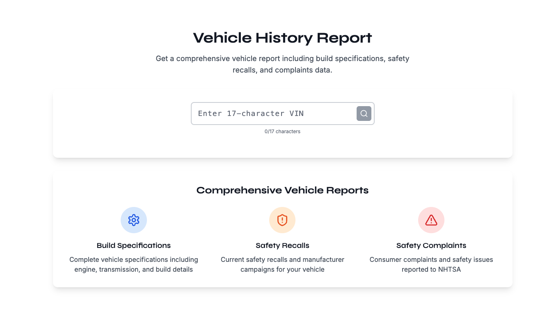Image resolution: width=554 pixels, height=309 pixels.
Task: Click the orange shield Safety Recalls icon
Action: pos(282,220)
